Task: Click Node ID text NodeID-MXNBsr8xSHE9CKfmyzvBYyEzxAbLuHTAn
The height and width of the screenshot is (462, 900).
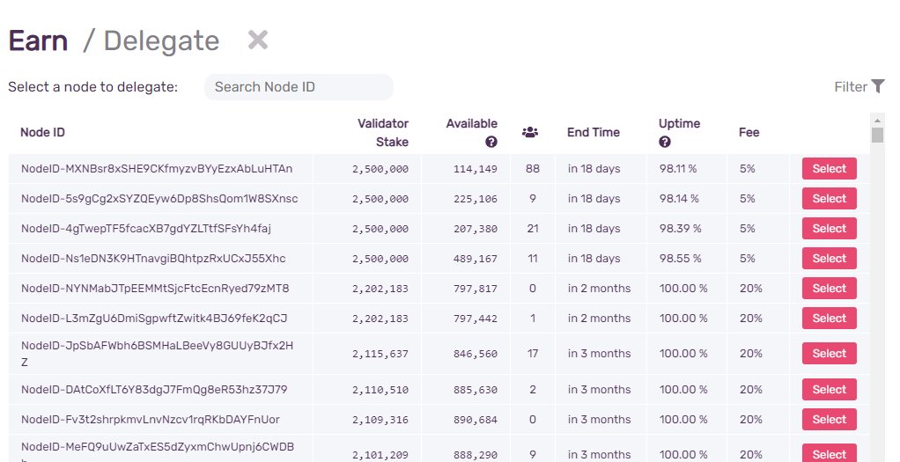Action: 157,169
